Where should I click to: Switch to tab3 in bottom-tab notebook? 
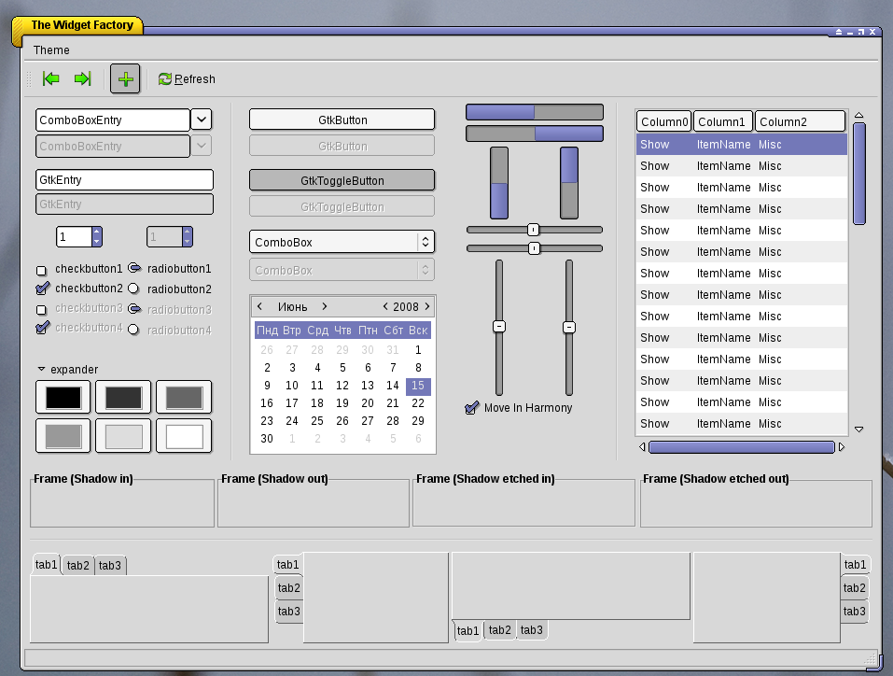click(x=531, y=630)
